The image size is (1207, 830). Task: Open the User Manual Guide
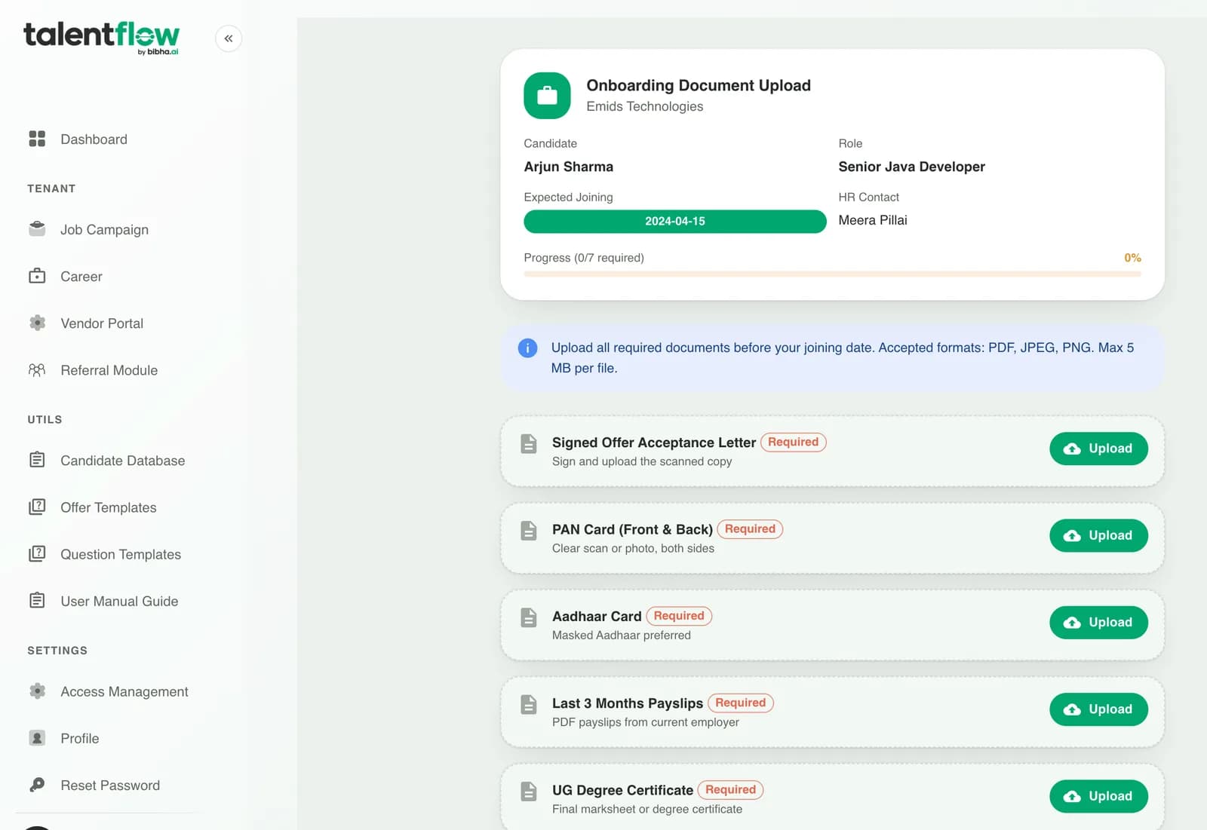coord(119,601)
